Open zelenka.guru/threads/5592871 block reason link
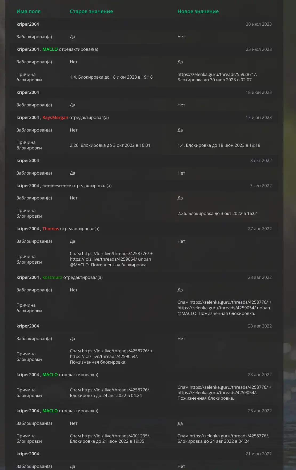 (217, 74)
